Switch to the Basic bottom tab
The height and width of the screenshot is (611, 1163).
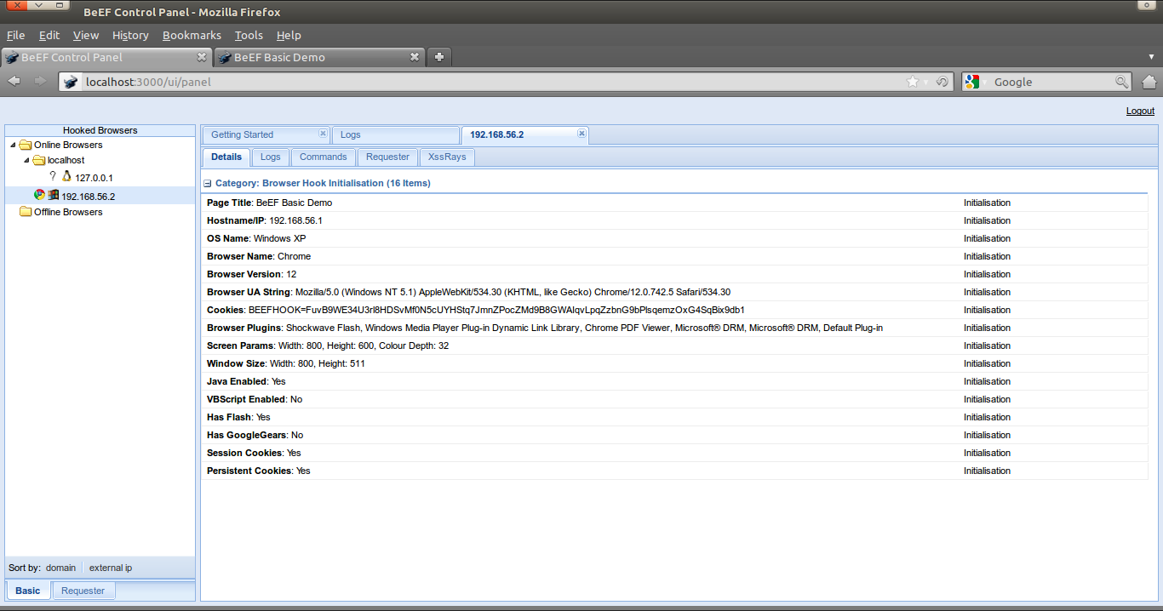coord(28,591)
